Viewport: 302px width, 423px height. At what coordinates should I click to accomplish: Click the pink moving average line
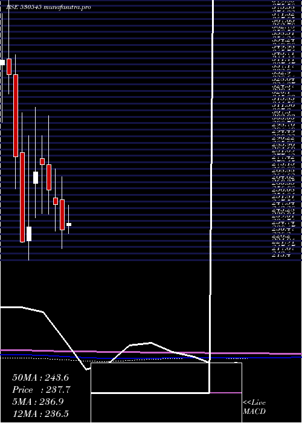pyautogui.click(x=151, y=352)
